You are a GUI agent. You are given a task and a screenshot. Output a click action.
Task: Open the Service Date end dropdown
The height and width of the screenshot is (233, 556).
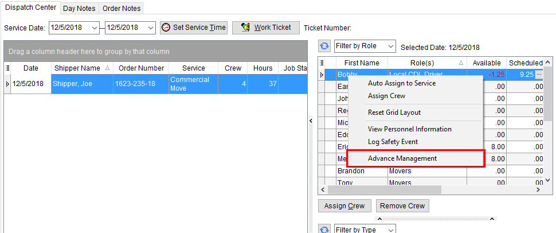(150, 28)
